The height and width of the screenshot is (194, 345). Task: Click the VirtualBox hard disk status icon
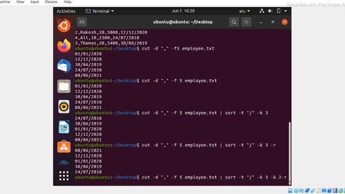coord(290,190)
